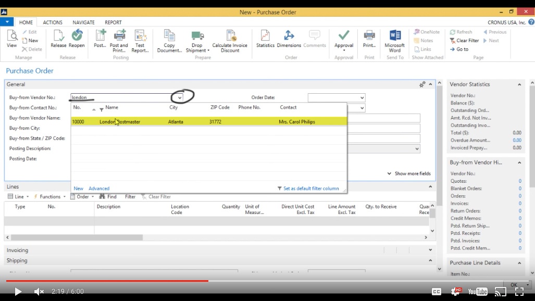Collapse the Vendor Statistics FactBox

click(519, 84)
